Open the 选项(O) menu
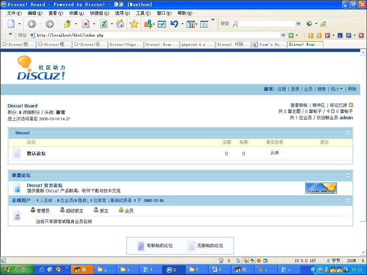 click(x=123, y=13)
